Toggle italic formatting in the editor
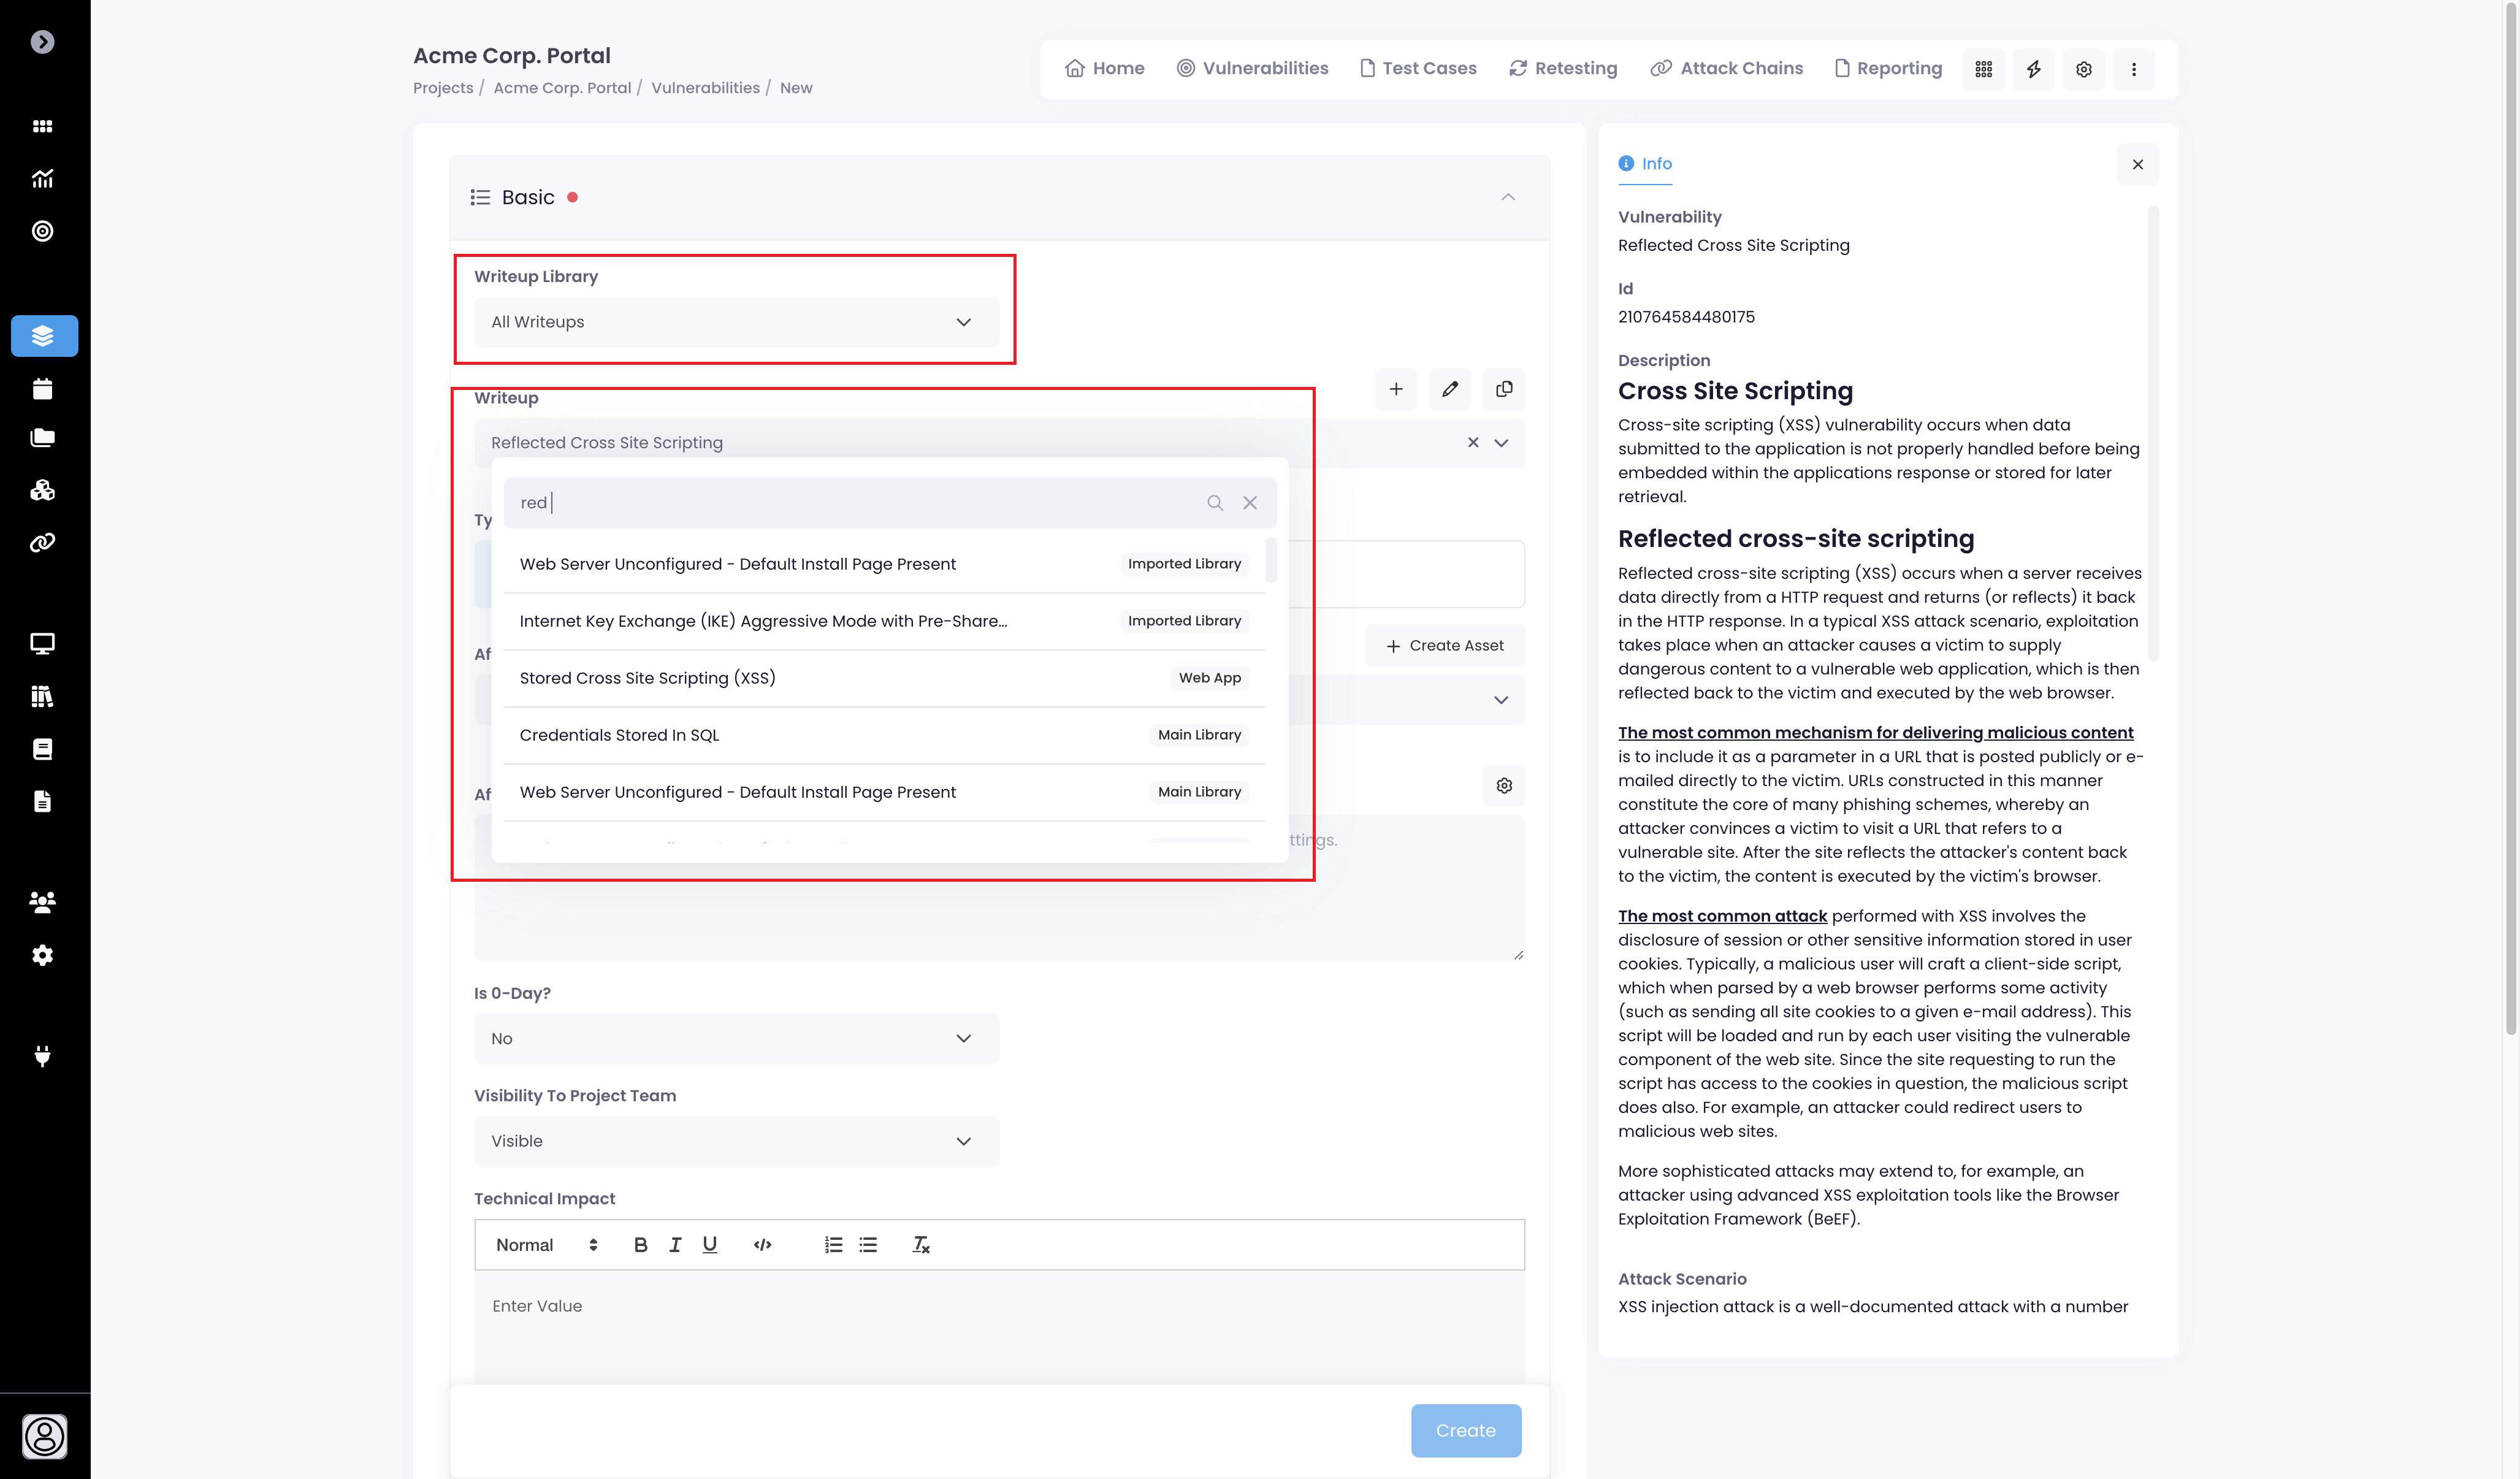The image size is (2520, 1479). pos(675,1244)
